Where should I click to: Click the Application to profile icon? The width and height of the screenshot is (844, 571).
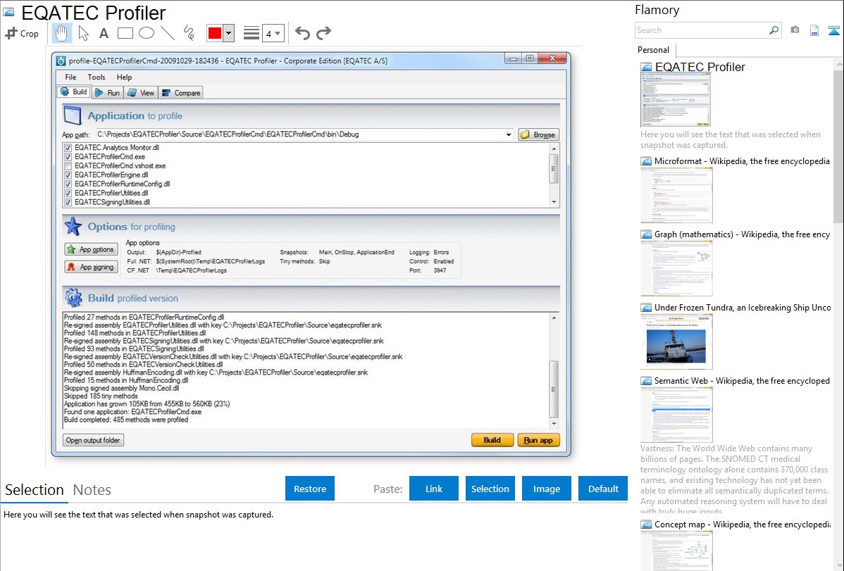(x=72, y=115)
